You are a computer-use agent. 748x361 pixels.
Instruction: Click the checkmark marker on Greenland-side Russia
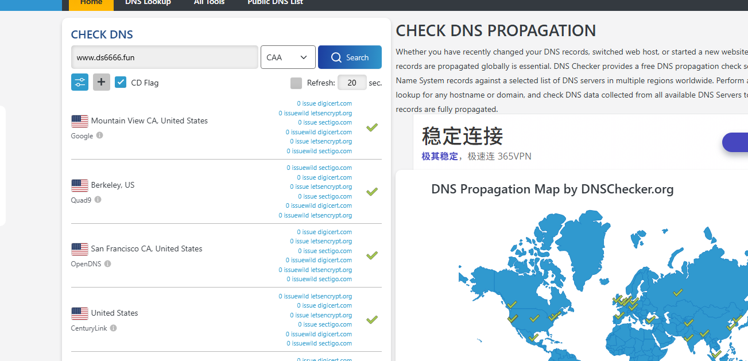[678, 292]
